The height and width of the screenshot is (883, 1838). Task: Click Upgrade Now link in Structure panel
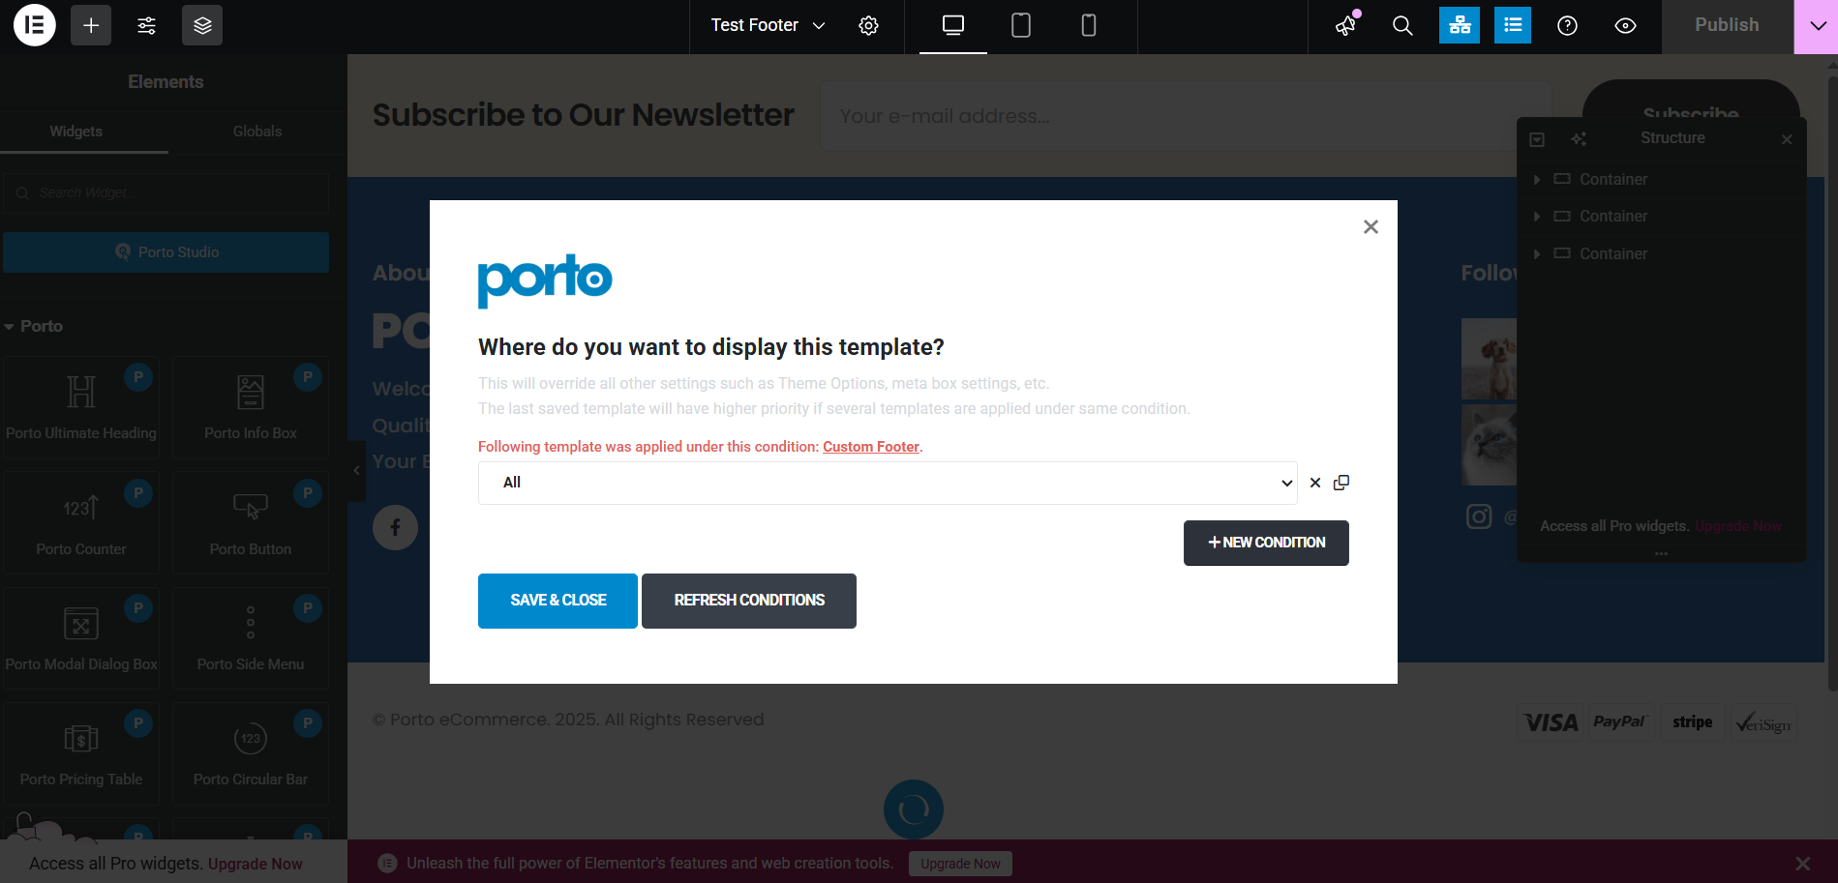1738,526
